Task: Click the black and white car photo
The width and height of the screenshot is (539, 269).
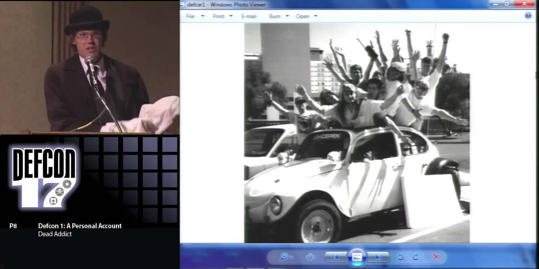Action: 357,133
